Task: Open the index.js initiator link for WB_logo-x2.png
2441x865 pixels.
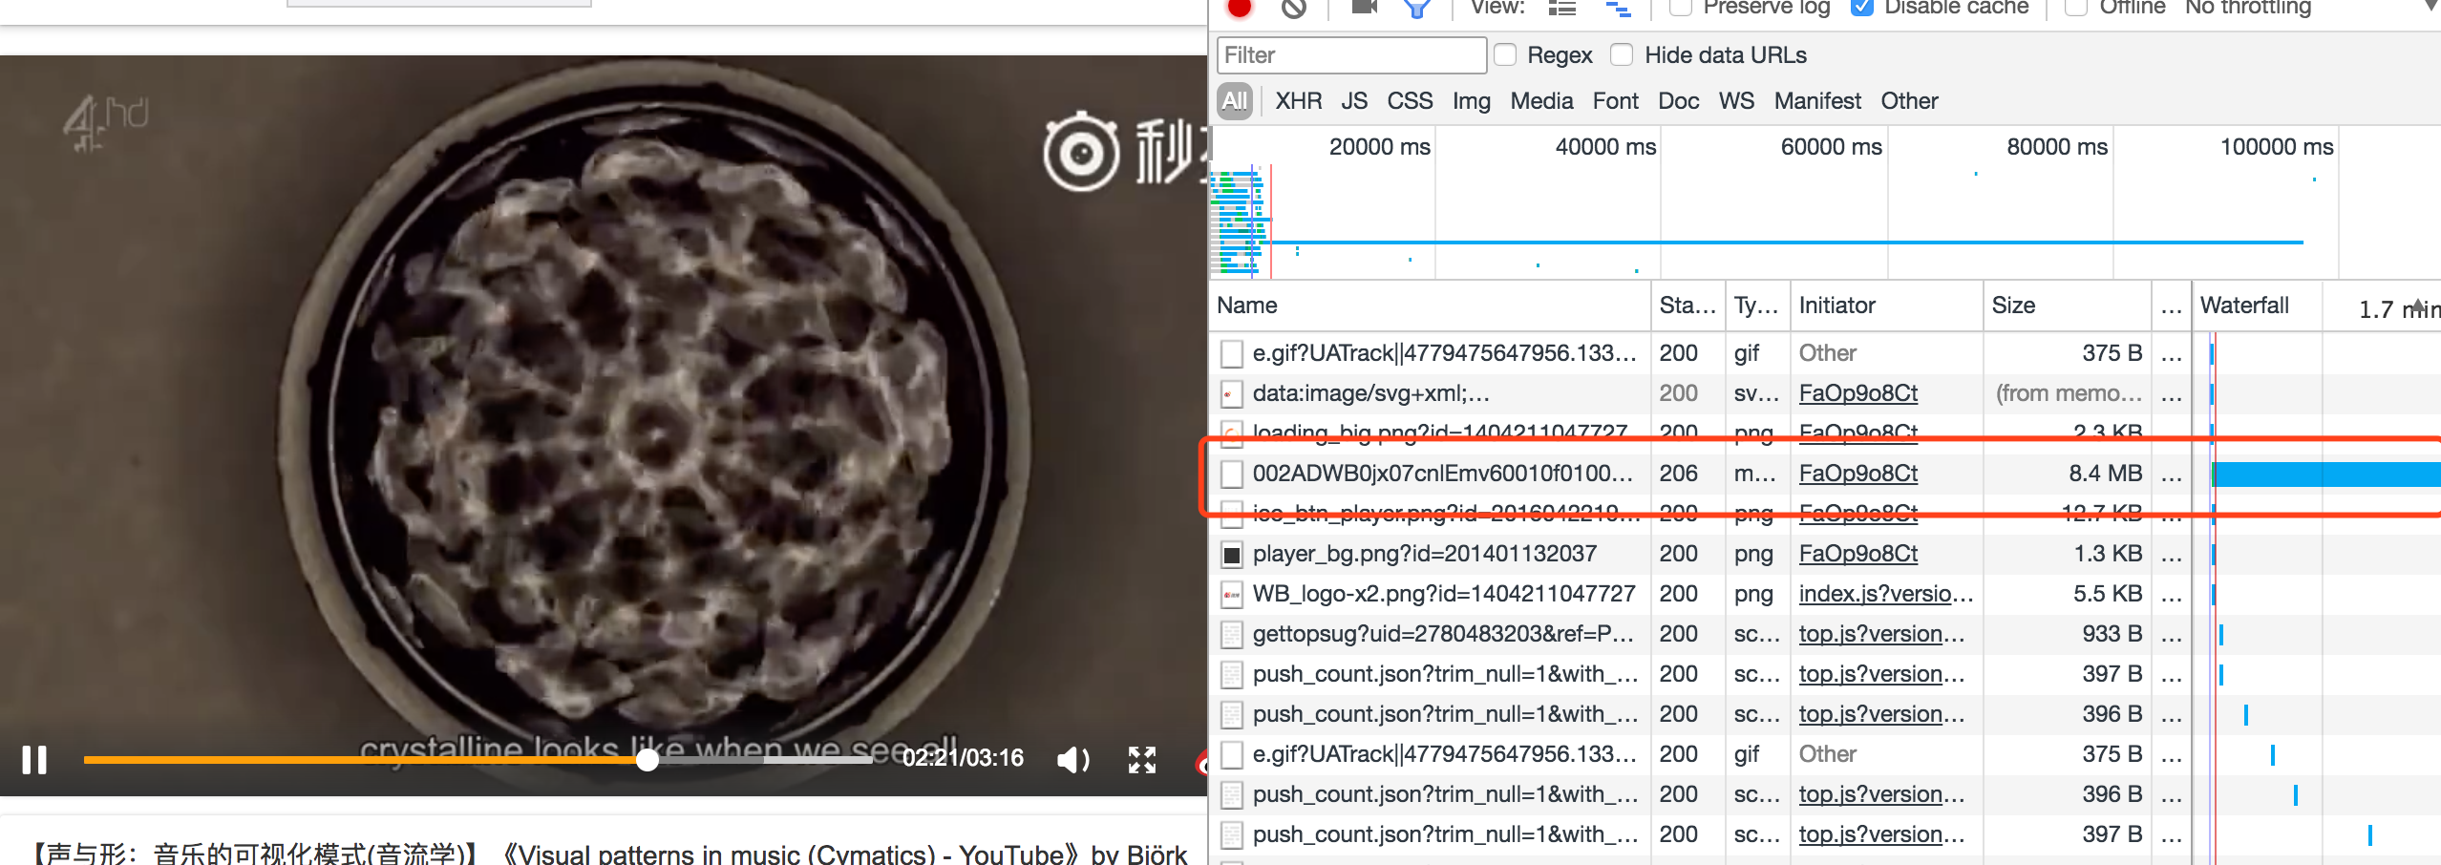Action: [1885, 594]
